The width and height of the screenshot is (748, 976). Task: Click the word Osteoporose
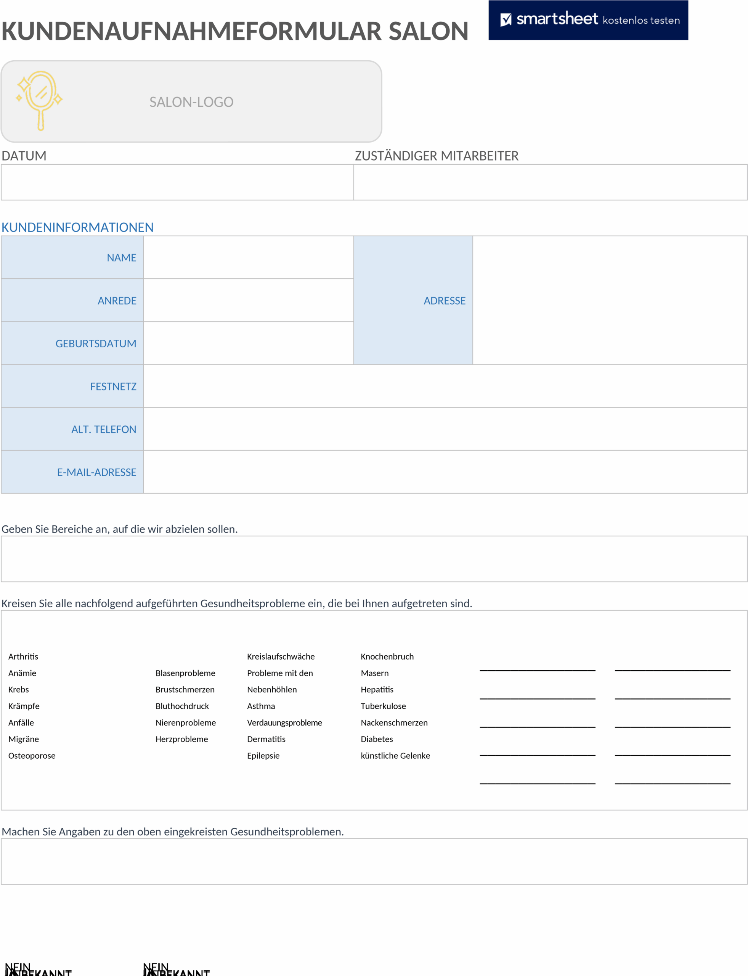[x=32, y=756]
